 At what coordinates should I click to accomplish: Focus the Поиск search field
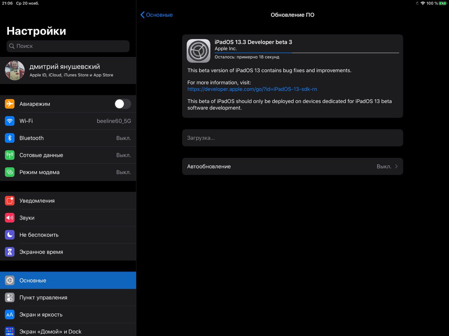click(x=68, y=46)
